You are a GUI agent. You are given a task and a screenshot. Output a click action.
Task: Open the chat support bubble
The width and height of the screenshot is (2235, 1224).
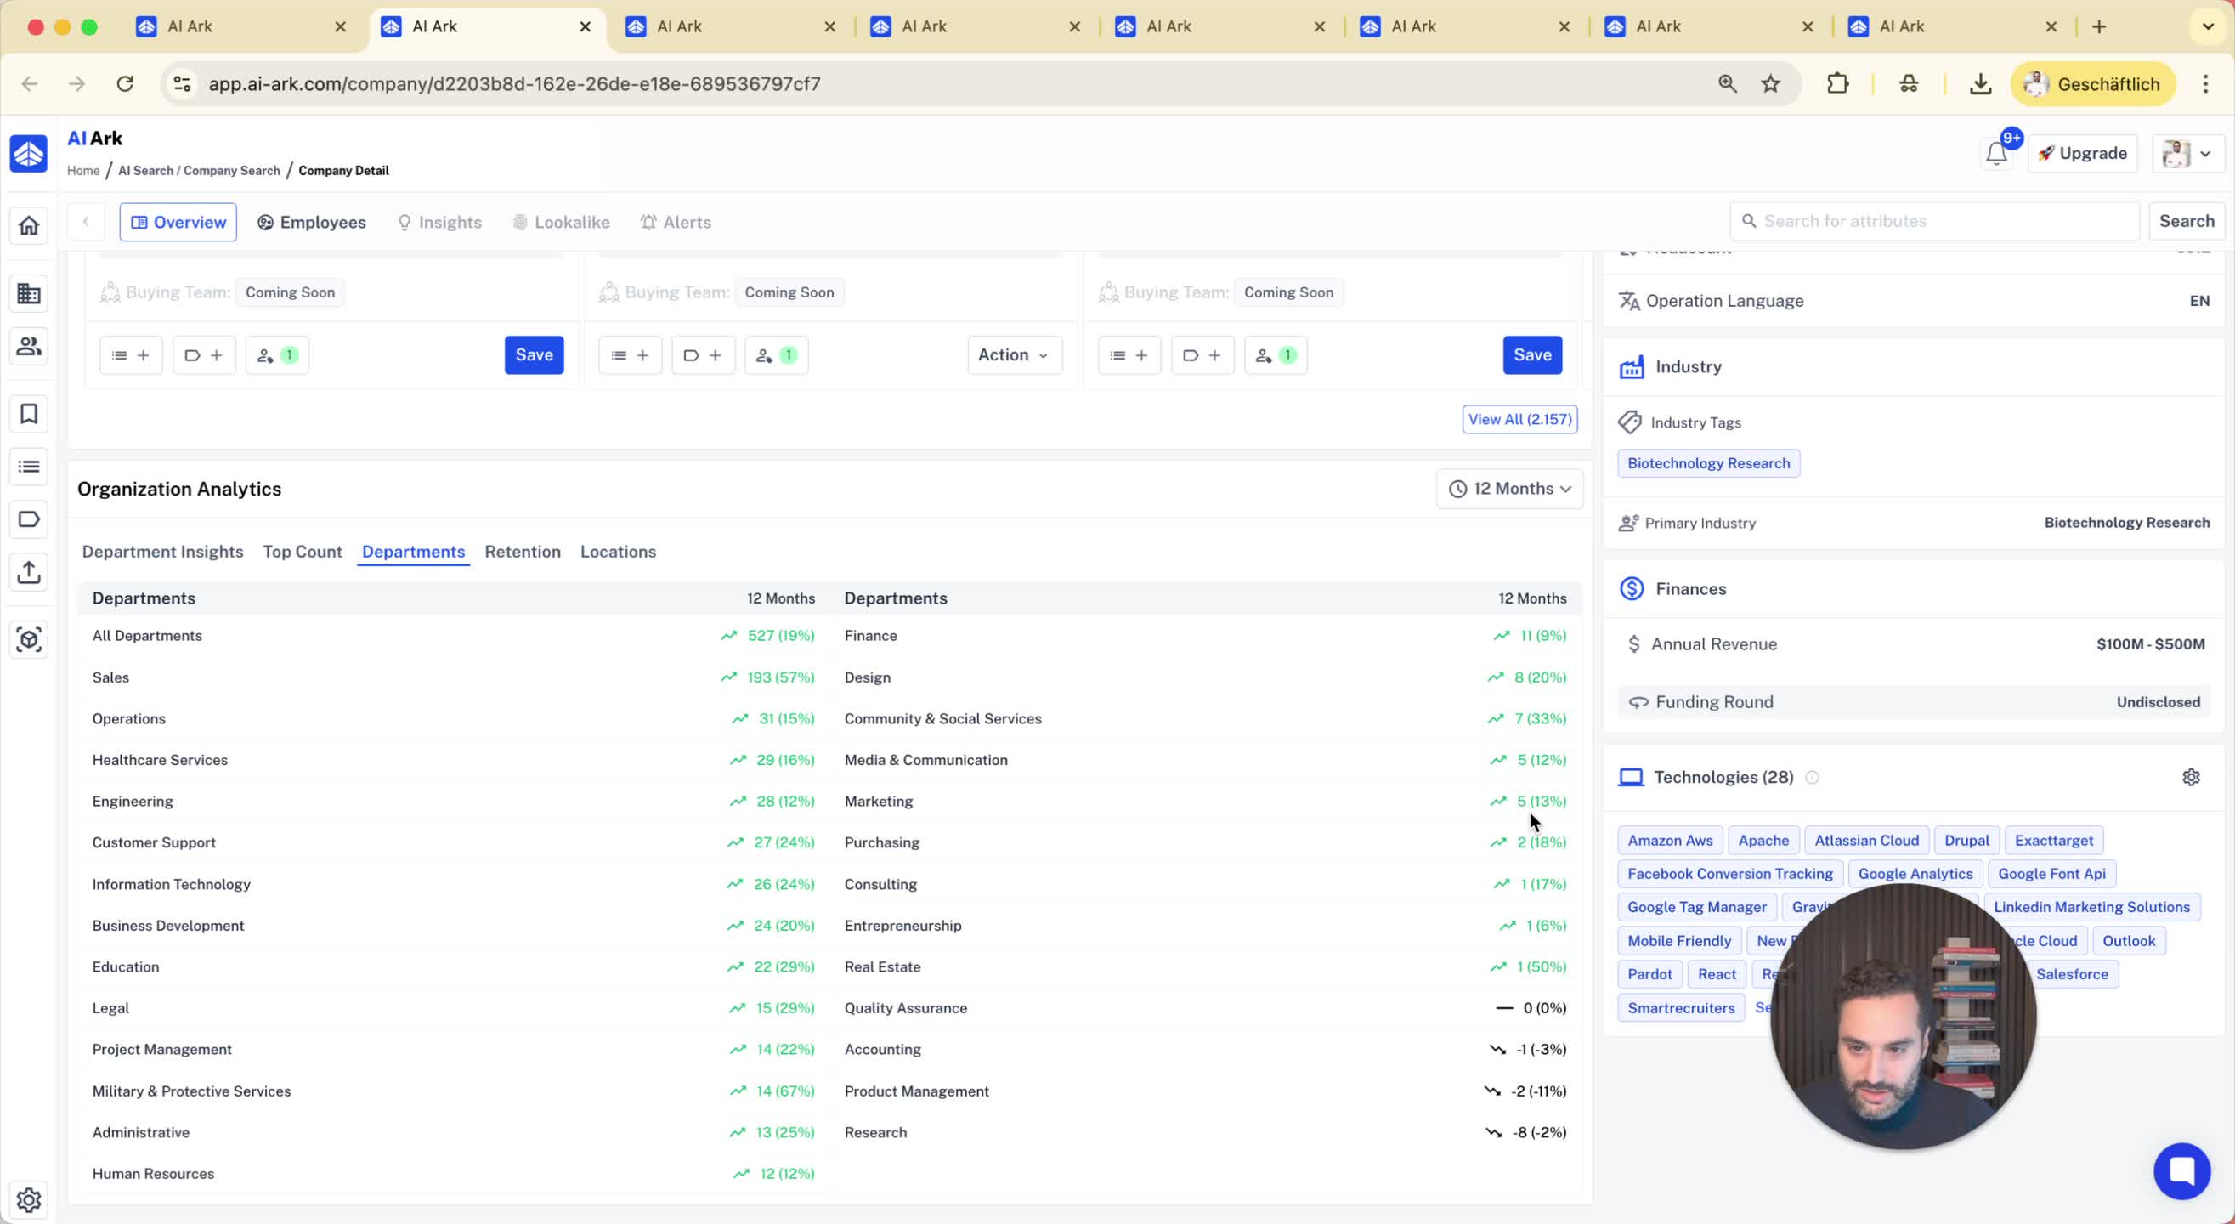(x=2181, y=1170)
